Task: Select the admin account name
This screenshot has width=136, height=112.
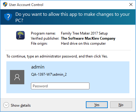Action: [x=38, y=67]
